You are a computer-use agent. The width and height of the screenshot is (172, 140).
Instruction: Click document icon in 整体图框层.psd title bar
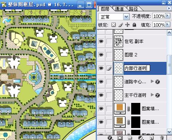3,4
